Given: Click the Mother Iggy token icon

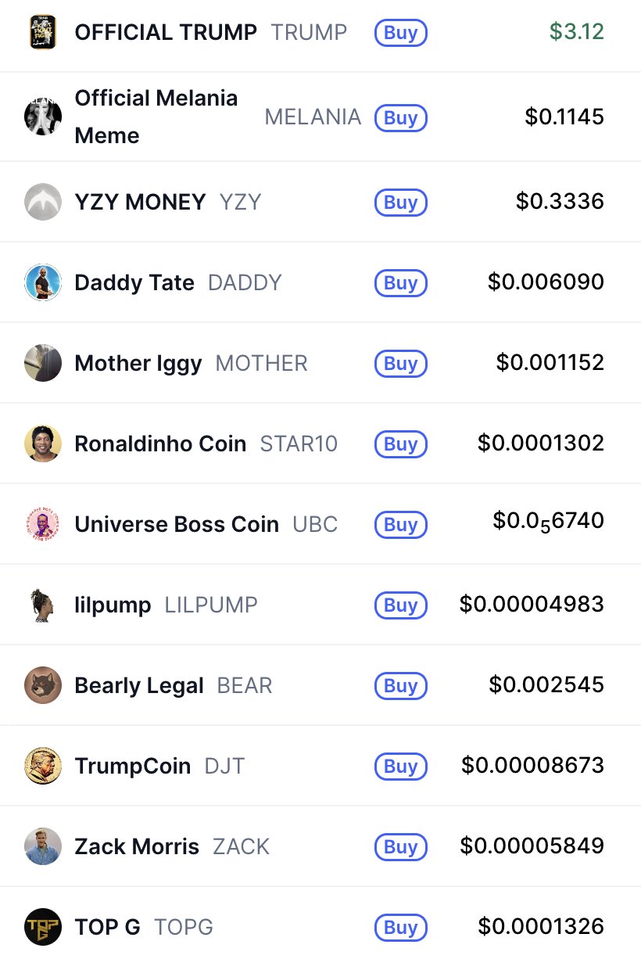Looking at the screenshot, I should tap(43, 363).
